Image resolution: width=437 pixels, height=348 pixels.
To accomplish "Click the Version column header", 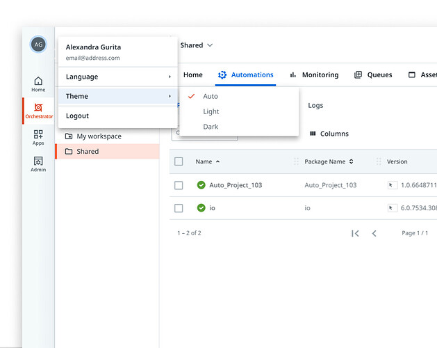I will [x=397, y=161].
